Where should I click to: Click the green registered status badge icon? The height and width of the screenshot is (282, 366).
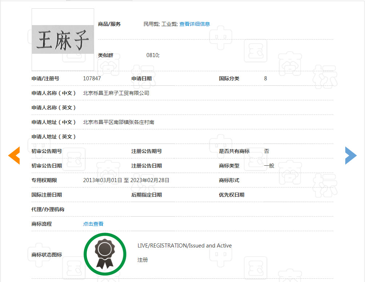(105, 254)
